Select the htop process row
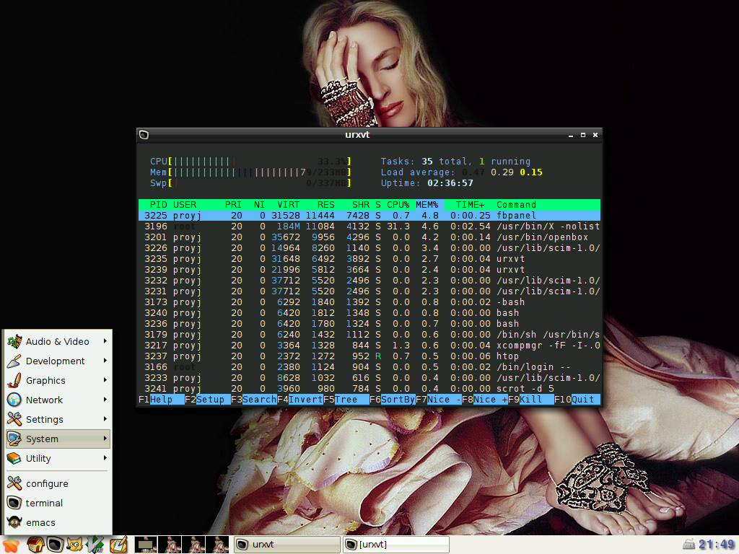Screen dimensions: 739x554 369,356
